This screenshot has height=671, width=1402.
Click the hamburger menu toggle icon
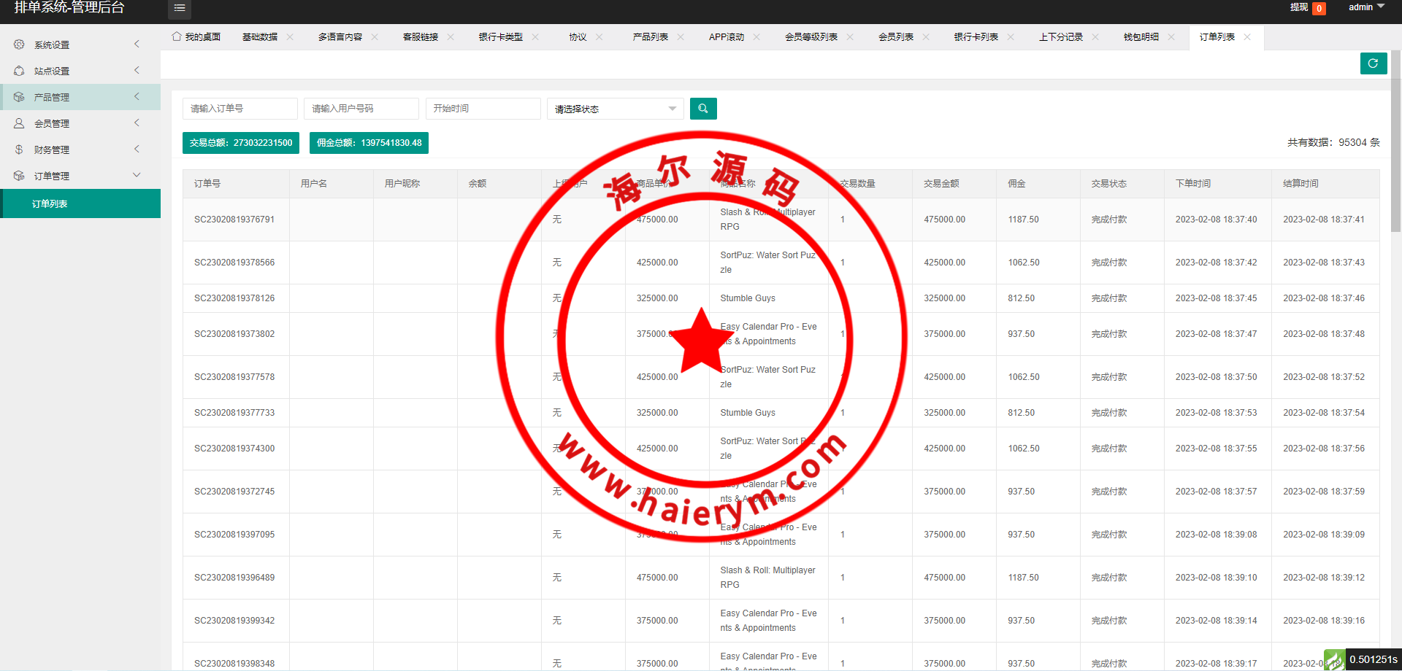pos(180,8)
